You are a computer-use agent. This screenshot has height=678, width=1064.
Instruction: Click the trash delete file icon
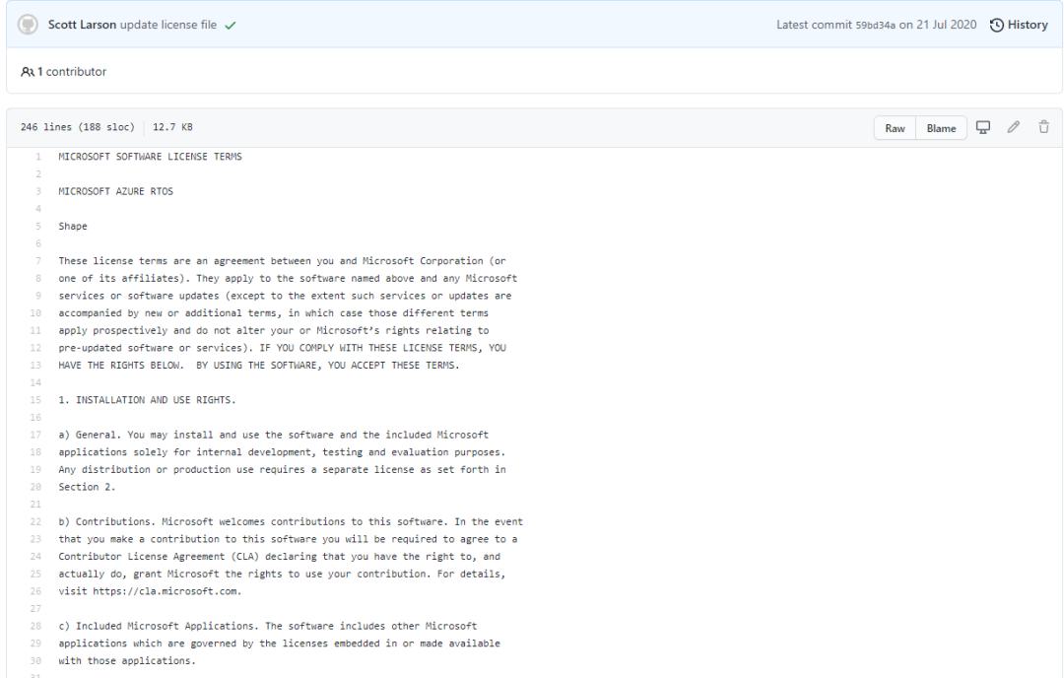[1043, 127]
